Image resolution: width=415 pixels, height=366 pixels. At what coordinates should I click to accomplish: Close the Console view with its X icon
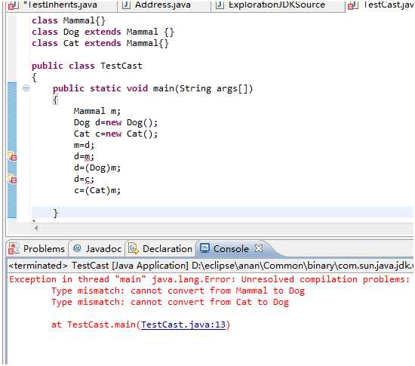coord(259,248)
